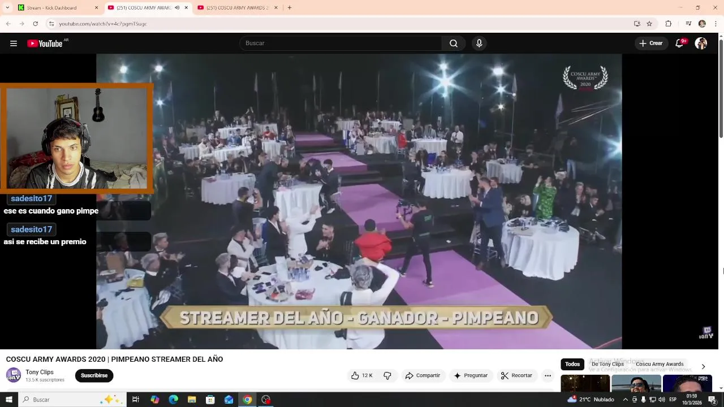Open the taskbar clock and date
The height and width of the screenshot is (407, 724).
pyautogui.click(x=691, y=400)
